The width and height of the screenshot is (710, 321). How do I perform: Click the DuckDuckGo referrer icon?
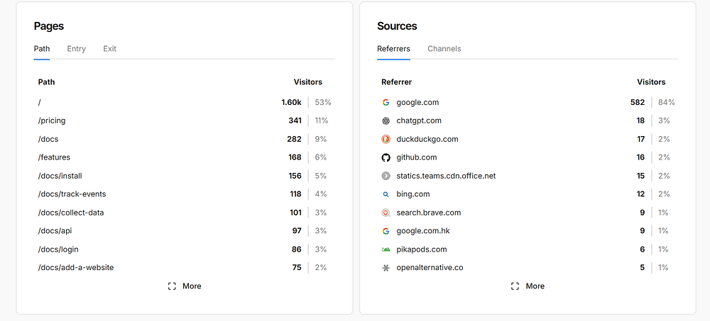386,139
